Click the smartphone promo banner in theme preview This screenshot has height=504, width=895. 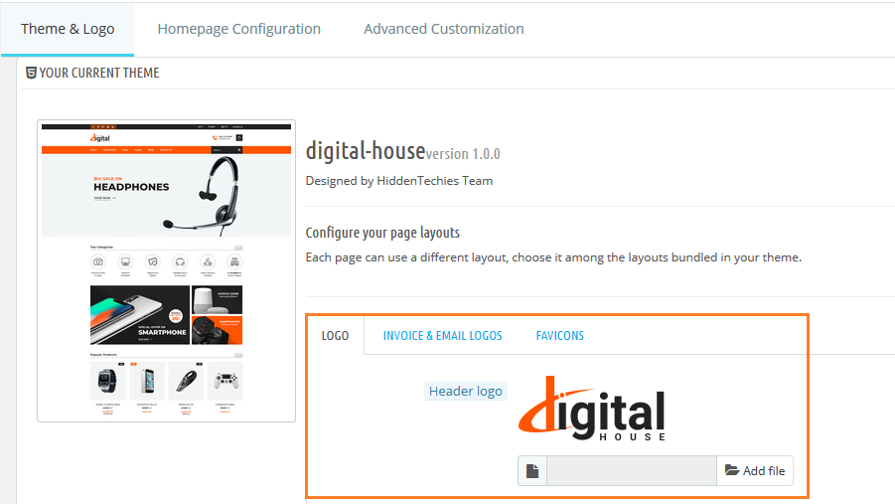pos(139,316)
